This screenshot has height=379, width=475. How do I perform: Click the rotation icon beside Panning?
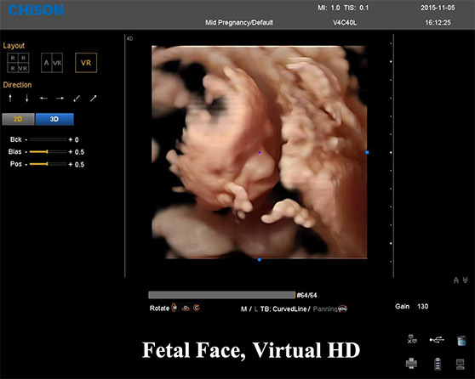[342, 308]
